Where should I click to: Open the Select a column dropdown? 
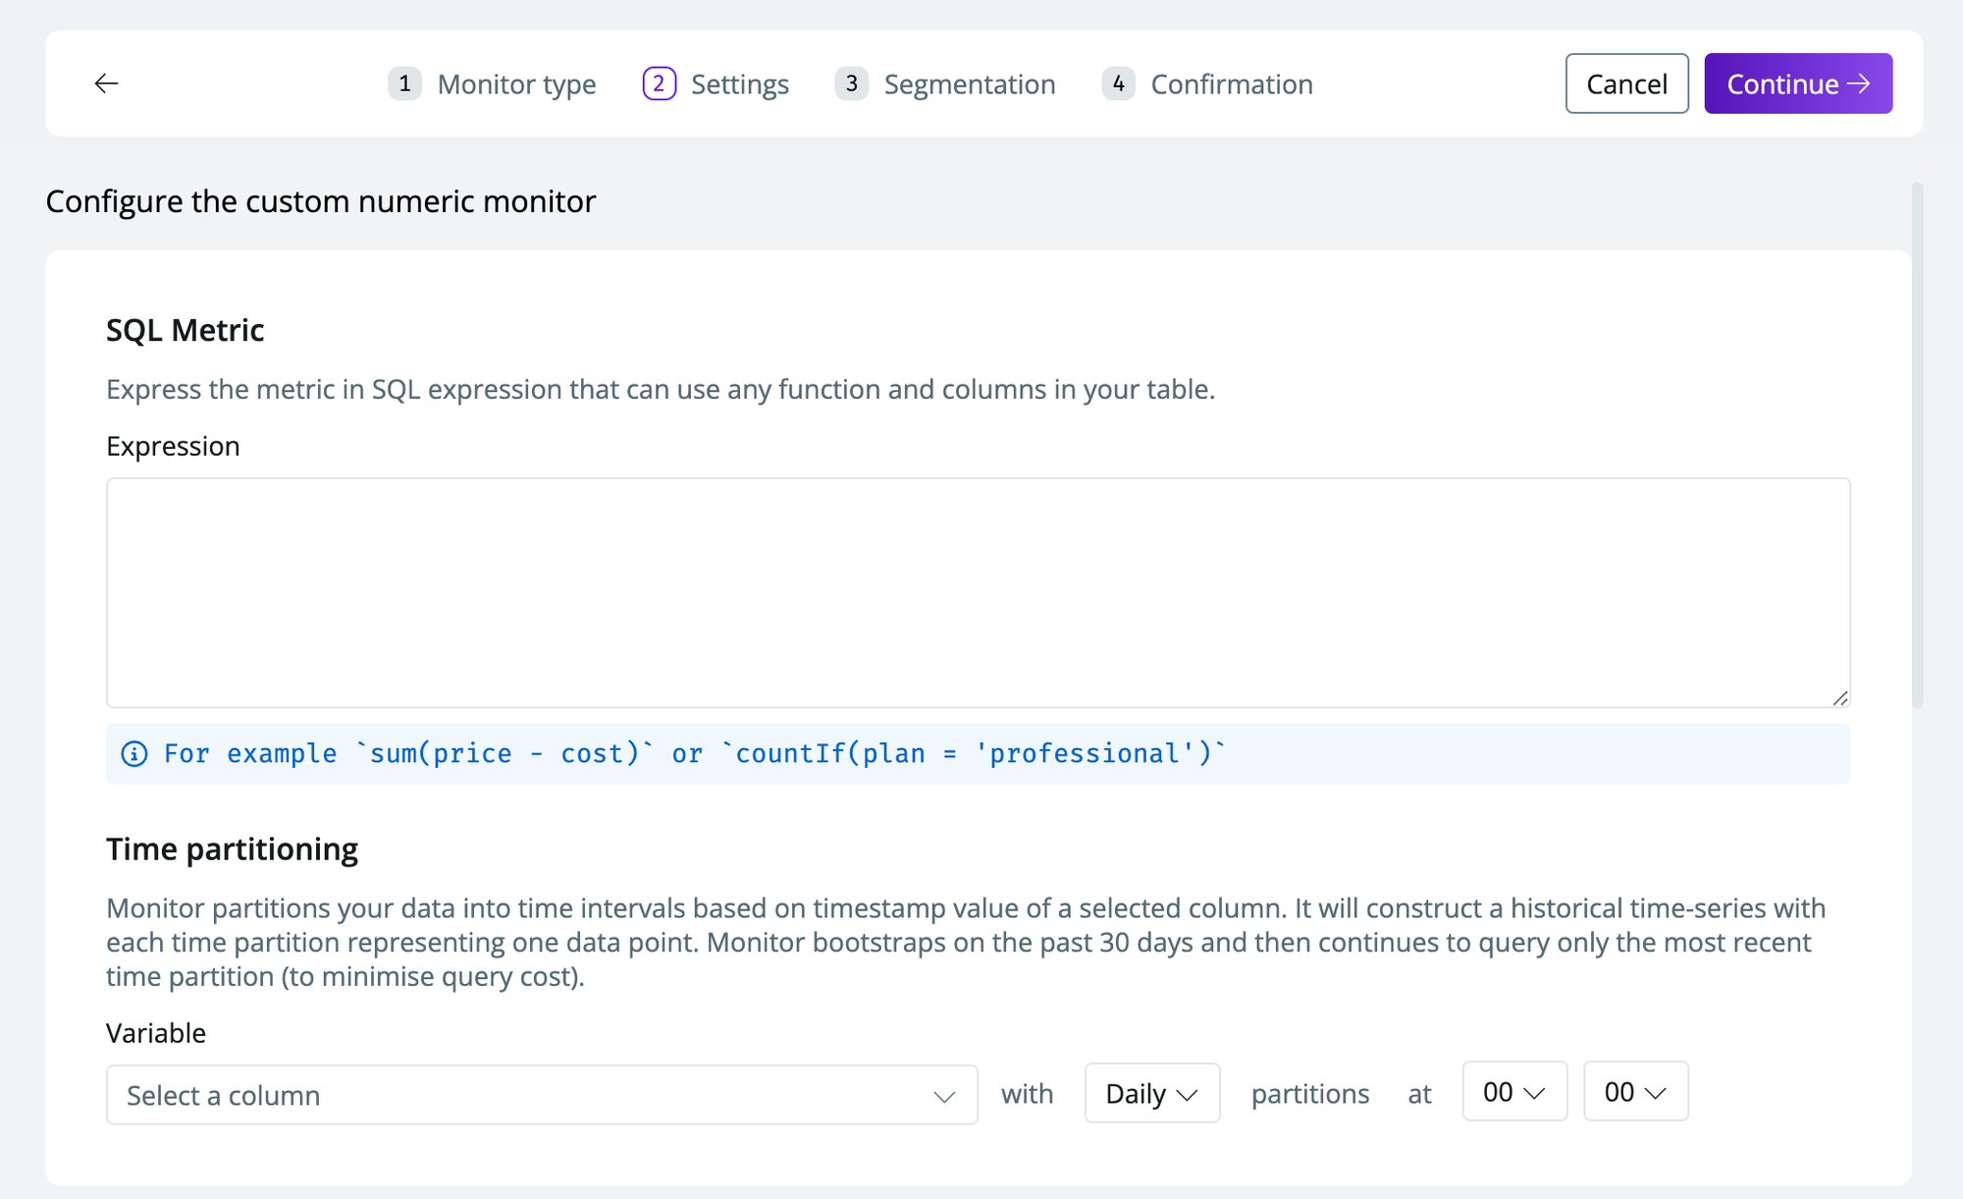pyautogui.click(x=541, y=1094)
